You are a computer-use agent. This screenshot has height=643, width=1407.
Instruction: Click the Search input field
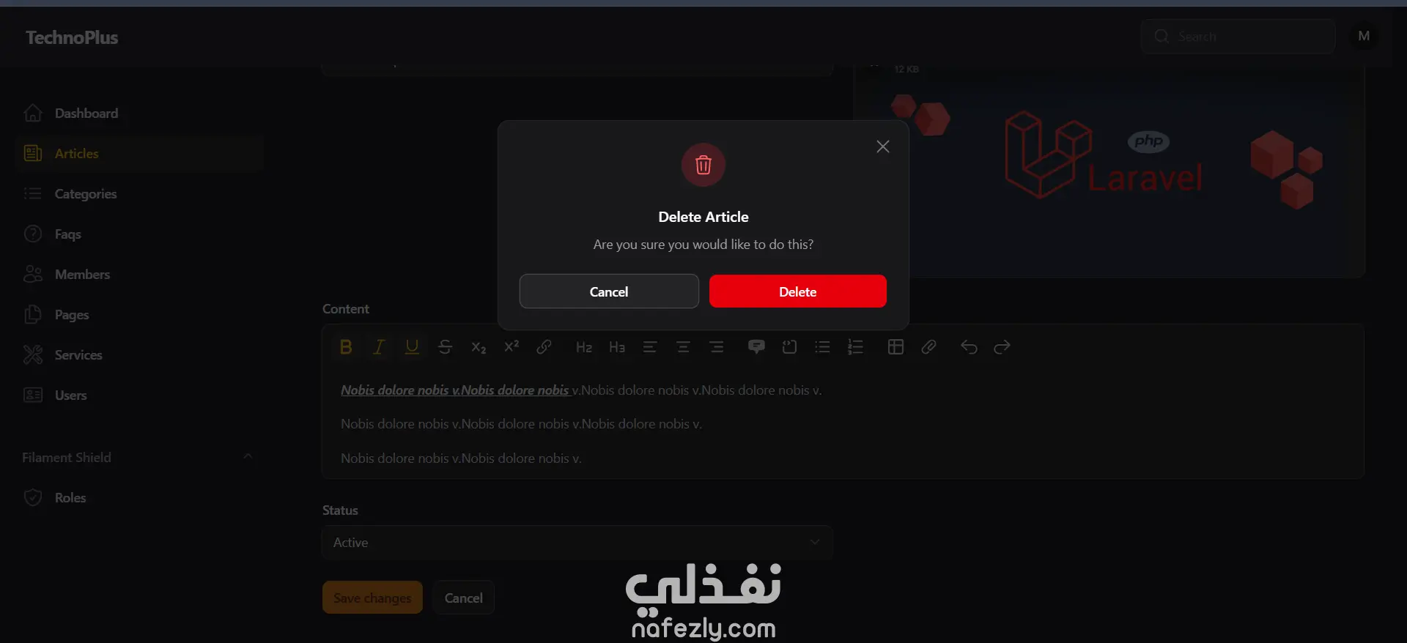pos(1238,36)
